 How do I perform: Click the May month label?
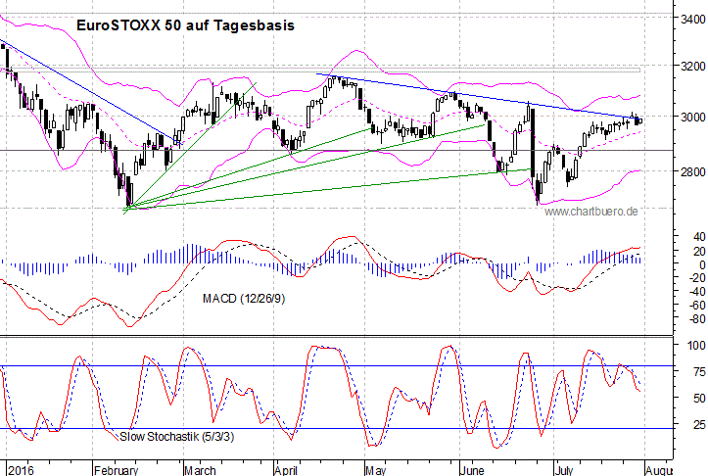pos(376,470)
